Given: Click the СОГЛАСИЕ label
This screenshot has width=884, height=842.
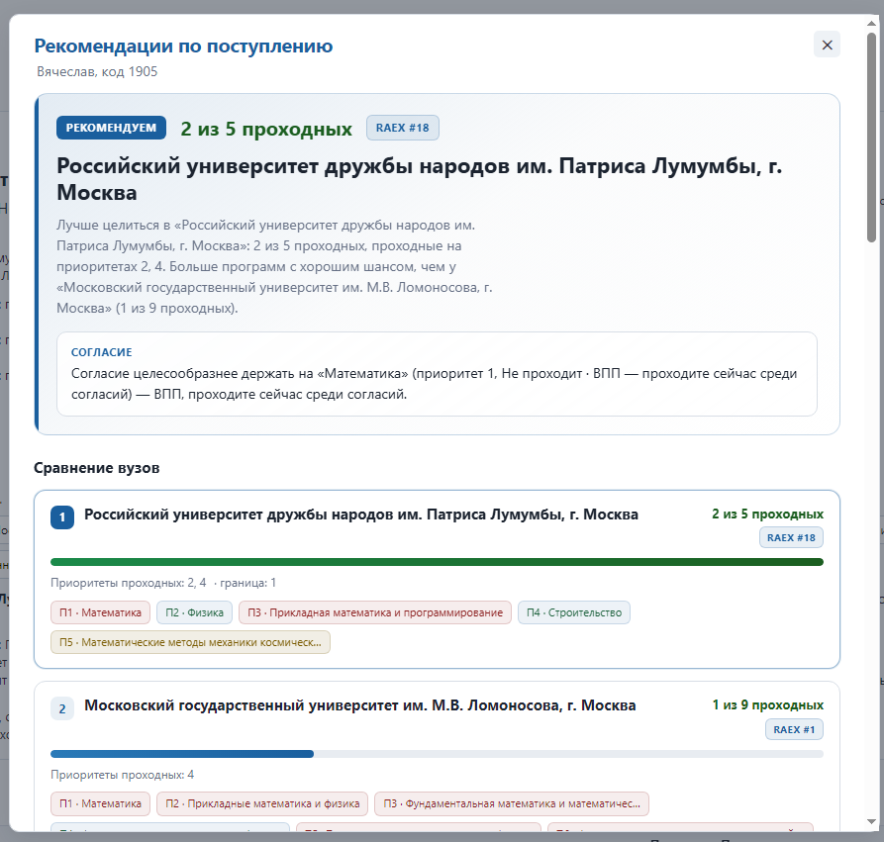Looking at the screenshot, I should click(102, 352).
